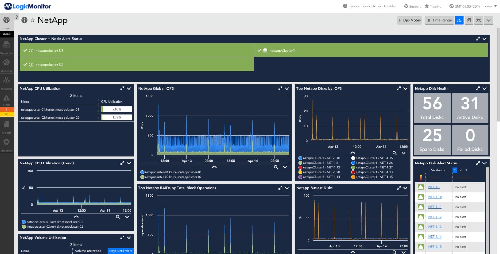Open the Time Range selector
Viewport: 500px width, 254px height.
pos(439,20)
